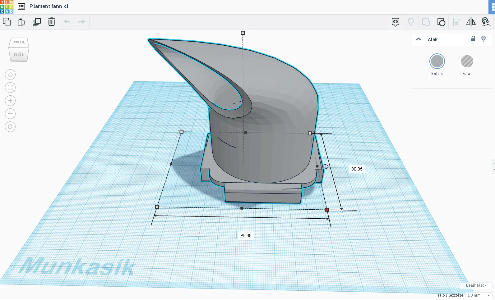Click the Beállítások grid settings button
The width and height of the screenshot is (495, 300).
pos(476,285)
